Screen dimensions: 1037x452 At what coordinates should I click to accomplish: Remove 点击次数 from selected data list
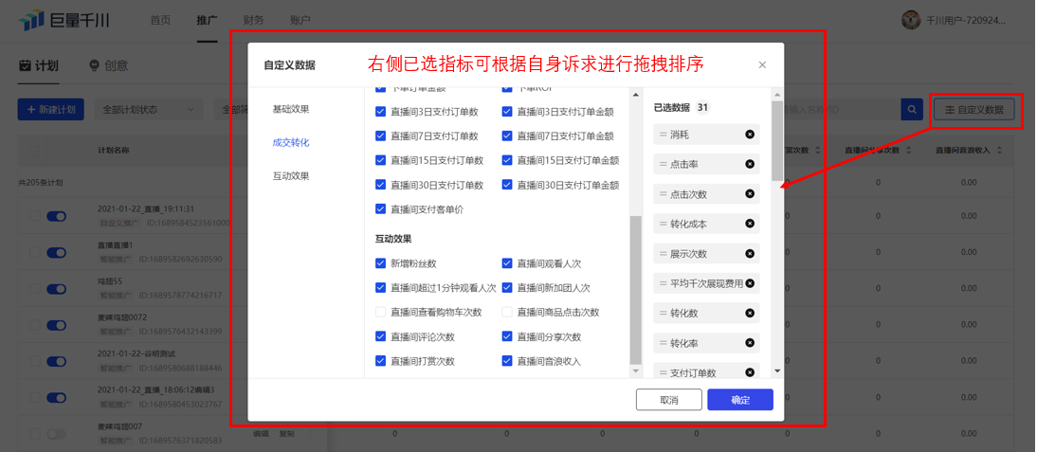[x=749, y=193]
